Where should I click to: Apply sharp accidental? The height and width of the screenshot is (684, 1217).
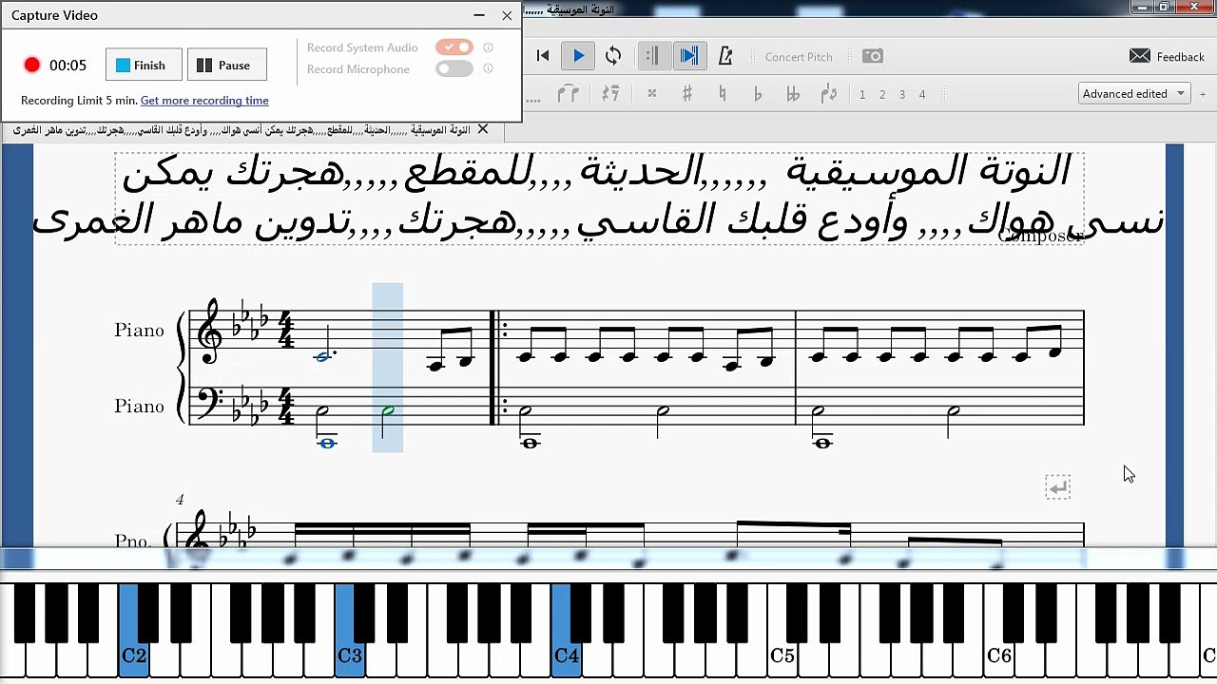coord(687,94)
